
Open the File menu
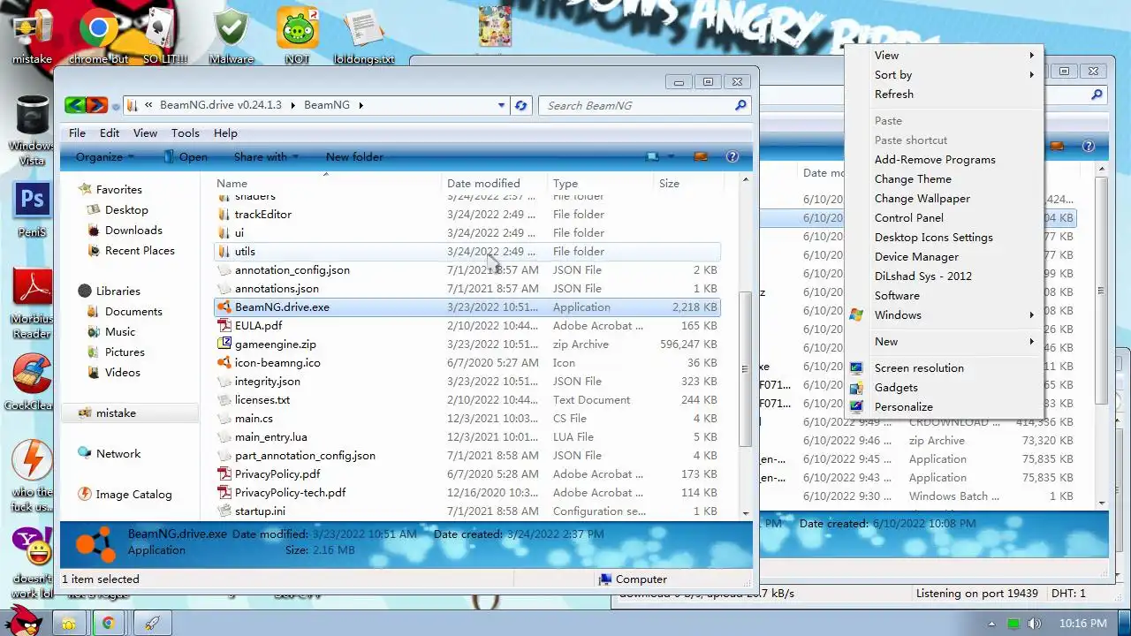(77, 132)
